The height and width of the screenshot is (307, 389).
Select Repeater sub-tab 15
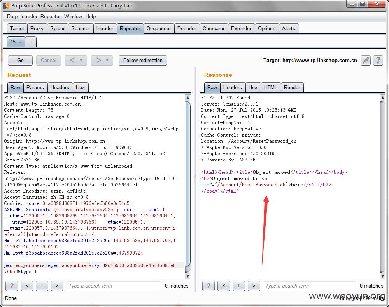(13, 42)
